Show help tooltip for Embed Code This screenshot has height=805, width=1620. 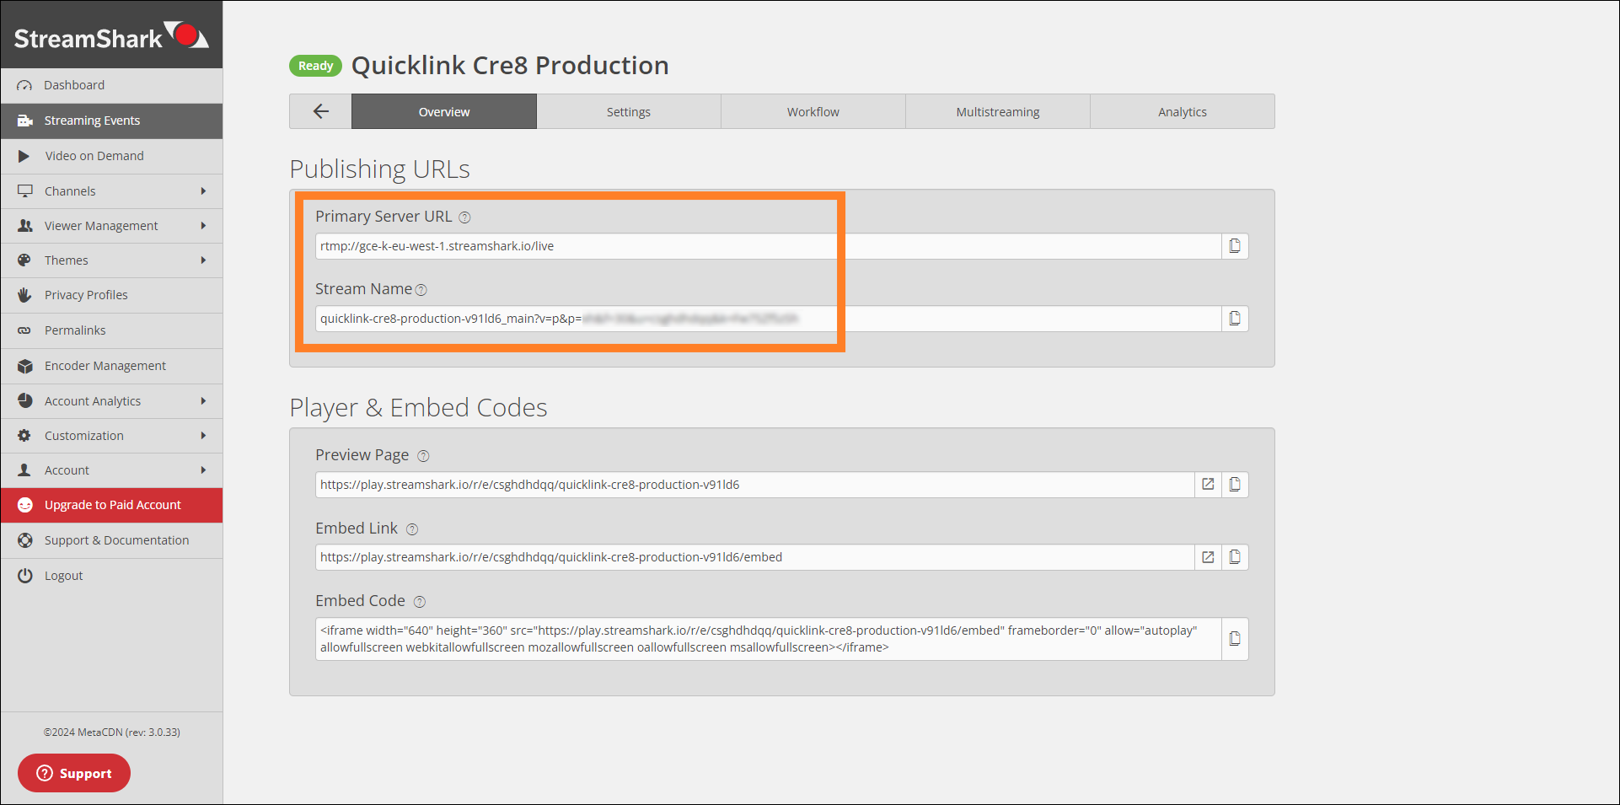[420, 602]
